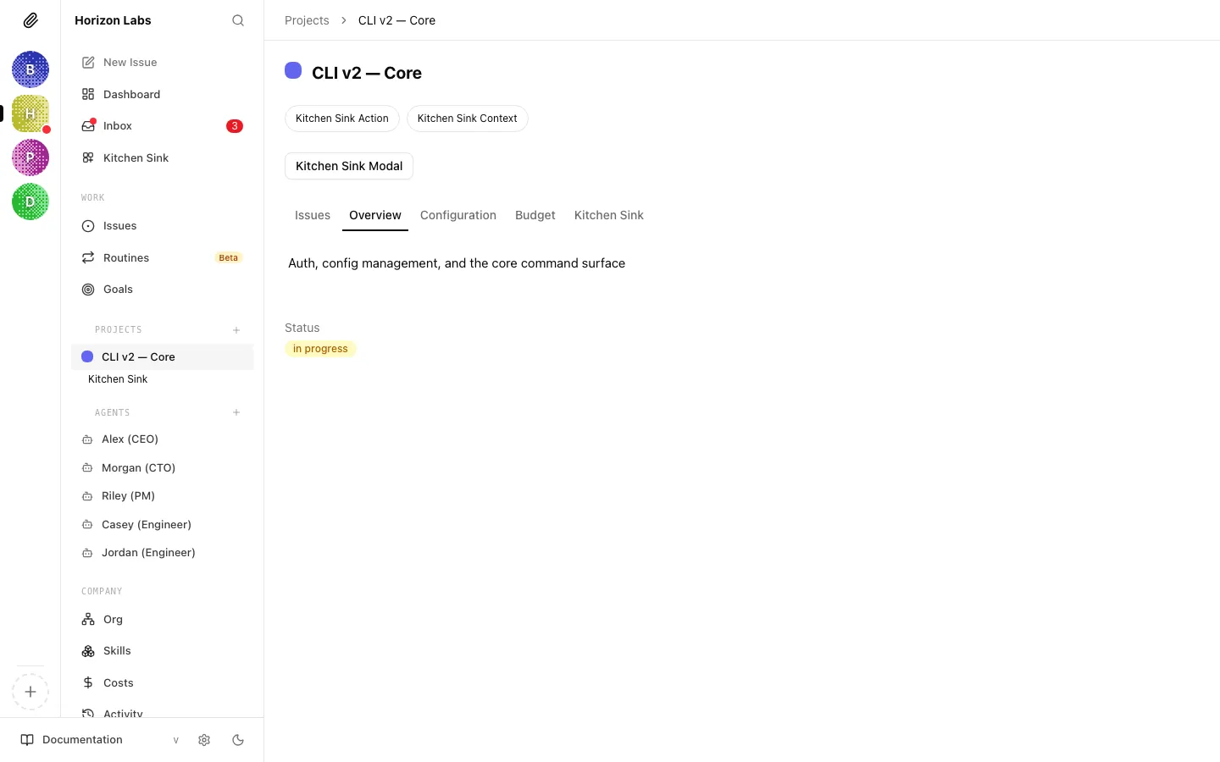This screenshot has width=1220, height=762.
Task: Toggle dark mode moon icon
Action: (x=238, y=740)
